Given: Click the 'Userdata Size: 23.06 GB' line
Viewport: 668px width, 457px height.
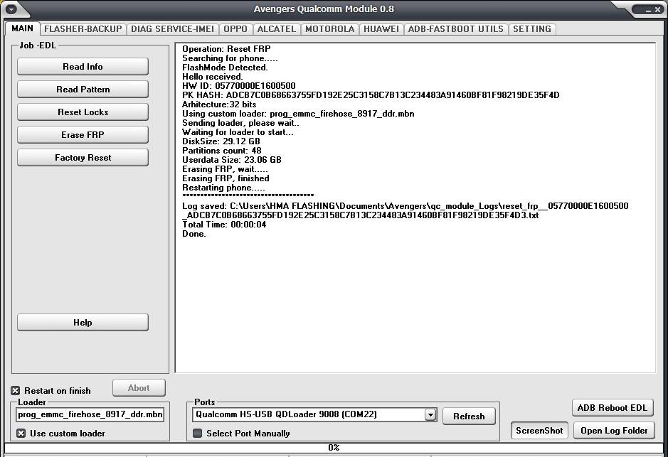Looking at the screenshot, I should (232, 160).
